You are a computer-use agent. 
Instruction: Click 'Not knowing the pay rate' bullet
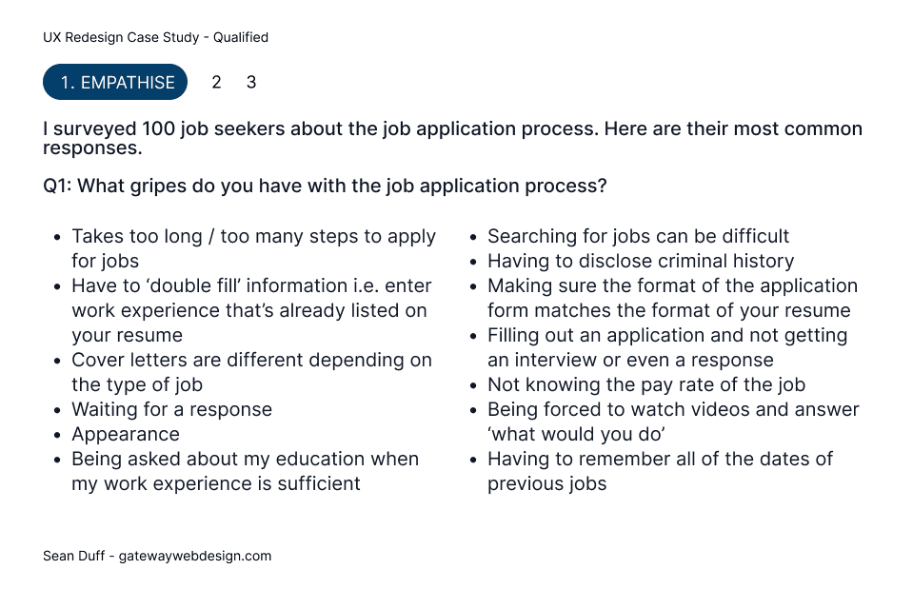click(646, 384)
